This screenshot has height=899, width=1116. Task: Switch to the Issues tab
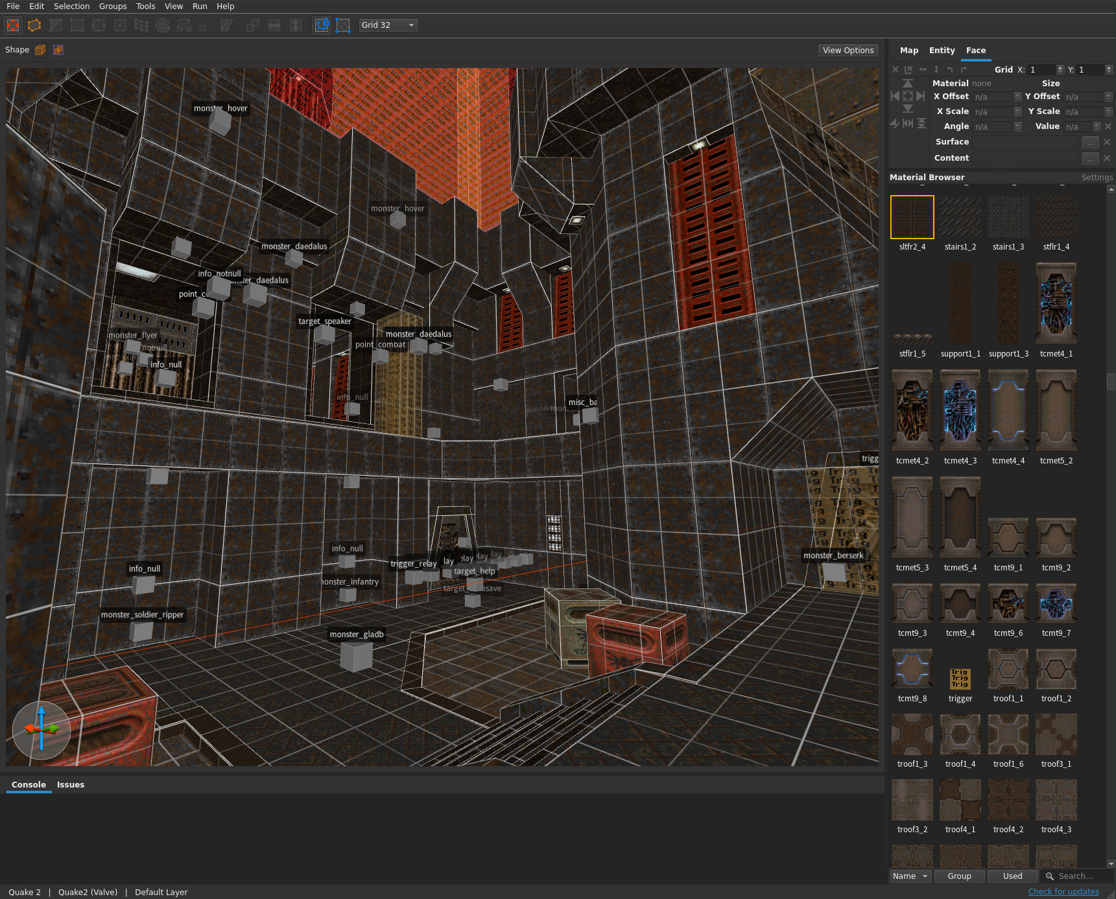71,785
